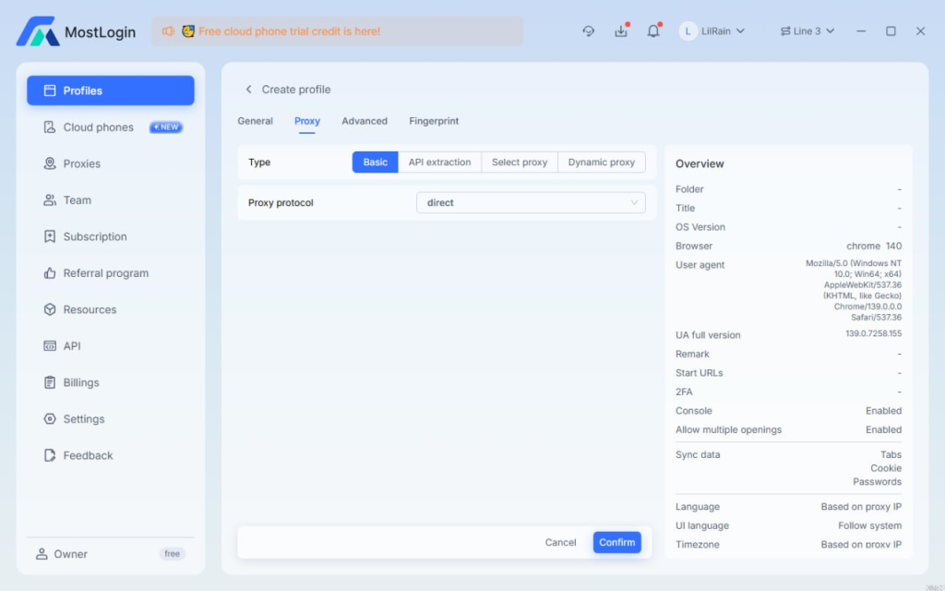Select the Basic proxy type
The height and width of the screenshot is (591, 945).
[376, 163]
